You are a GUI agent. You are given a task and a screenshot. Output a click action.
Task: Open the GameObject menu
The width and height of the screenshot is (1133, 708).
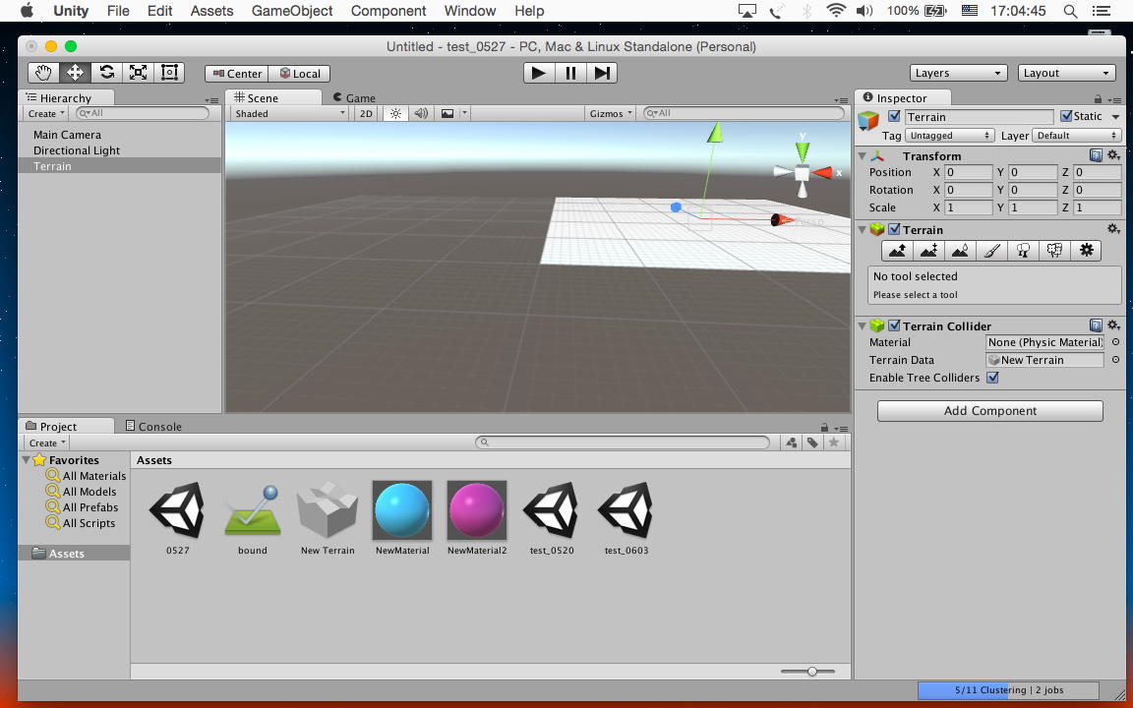coord(292,11)
